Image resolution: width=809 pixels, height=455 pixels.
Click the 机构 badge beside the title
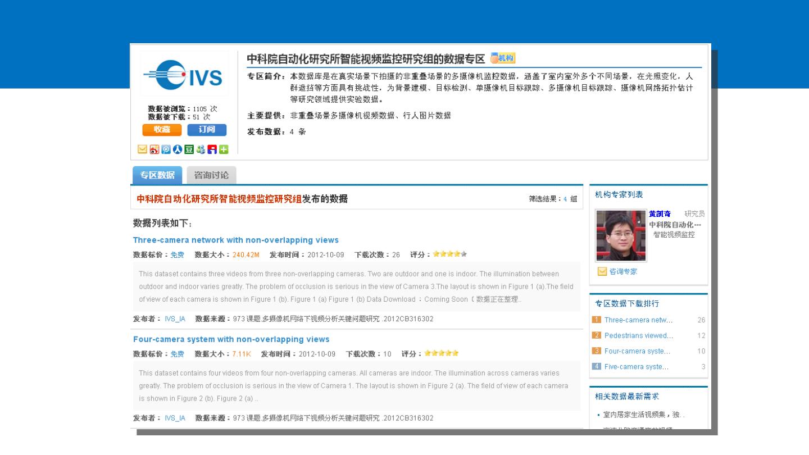point(503,58)
